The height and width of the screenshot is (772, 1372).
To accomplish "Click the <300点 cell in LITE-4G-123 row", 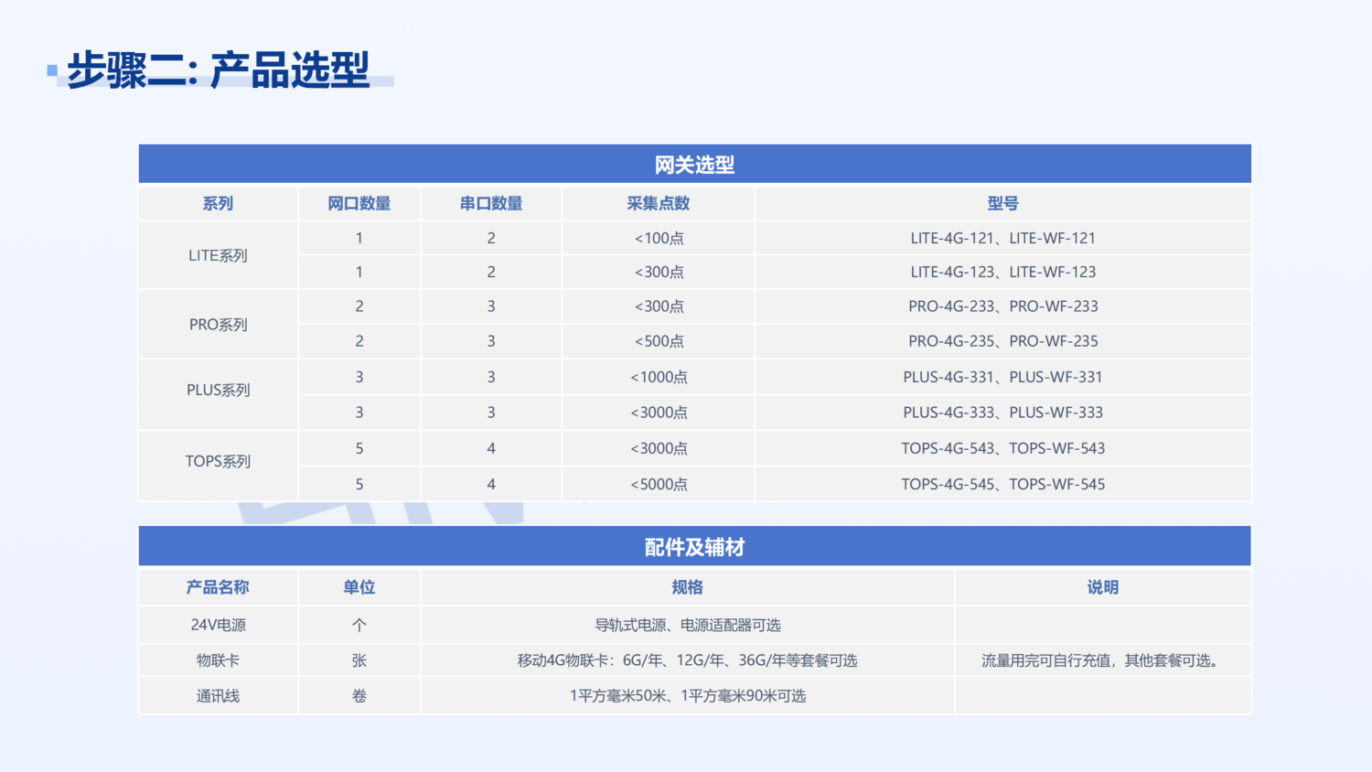I will (x=659, y=272).
